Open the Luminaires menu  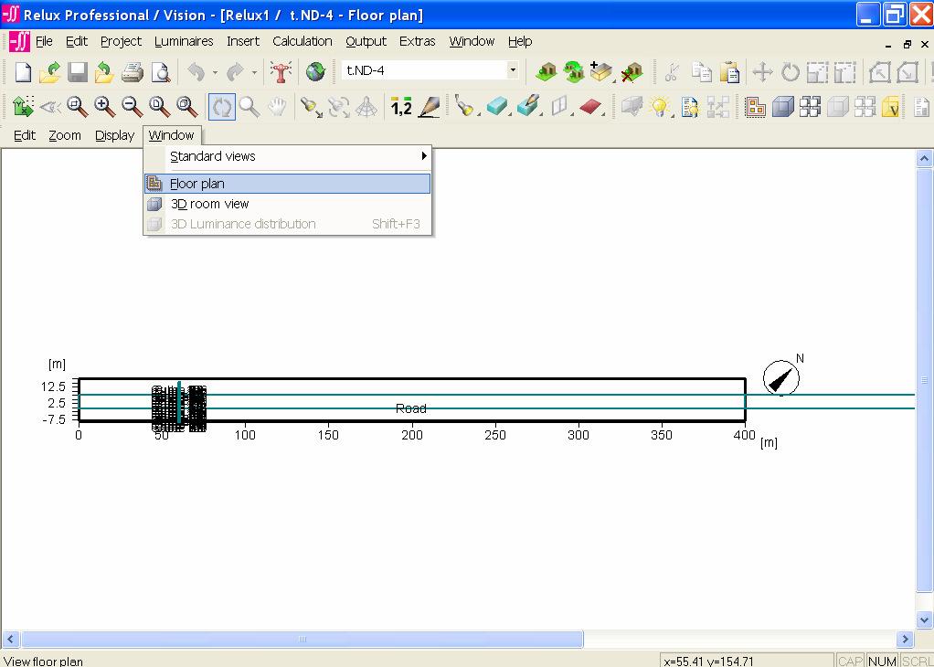click(x=184, y=41)
